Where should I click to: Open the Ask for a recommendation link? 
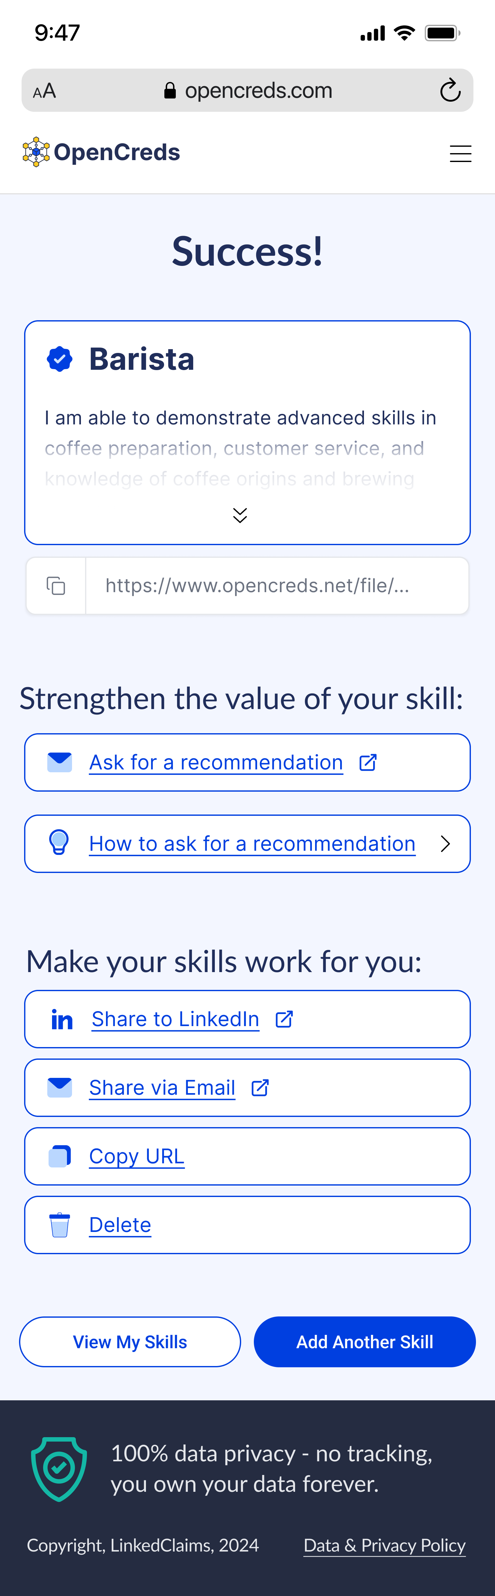216,762
